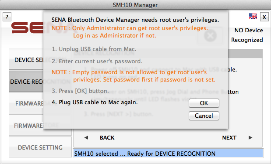The height and width of the screenshot is (164, 271).
Task: Close SMH10 Manager with the X button
Action: pyautogui.click(x=264, y=17)
